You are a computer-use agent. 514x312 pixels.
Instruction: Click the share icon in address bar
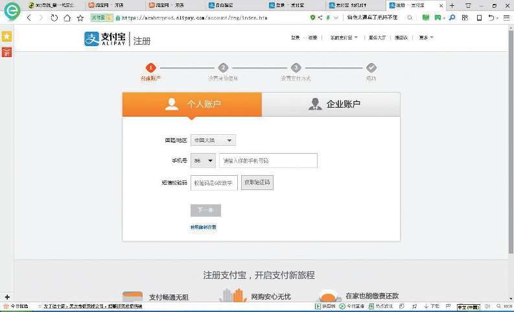320,18
